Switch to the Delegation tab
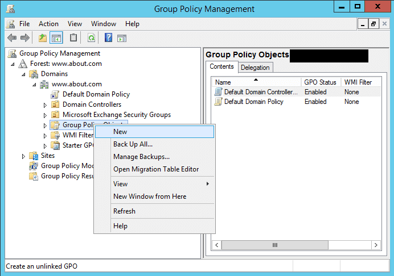Viewport: 394px width, 276px height. coord(255,68)
